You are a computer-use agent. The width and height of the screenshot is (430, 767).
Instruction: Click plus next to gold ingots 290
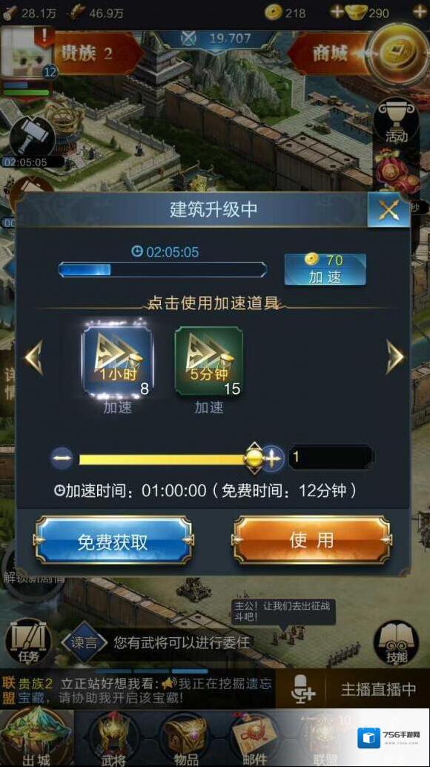pos(420,12)
